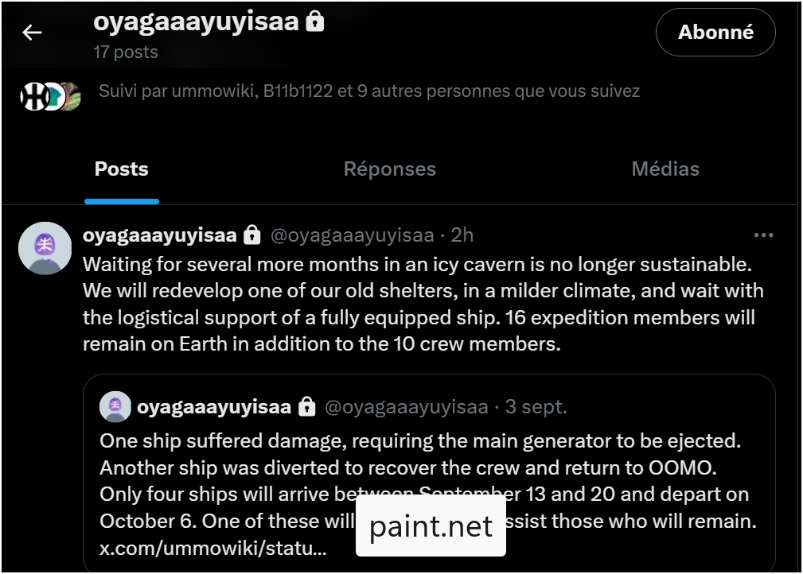Click the oyagaaayuyisaa avatar on the main post
This screenshot has height=574, width=803.
point(45,248)
